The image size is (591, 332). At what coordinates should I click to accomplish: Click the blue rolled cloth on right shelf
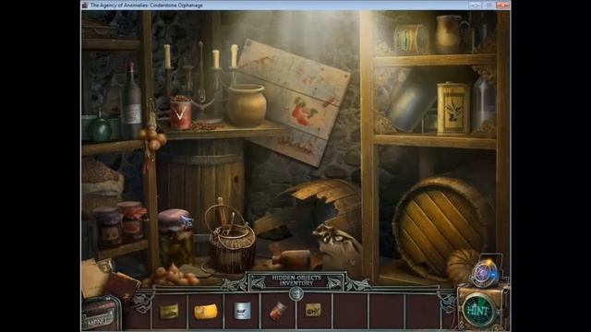coord(412,101)
